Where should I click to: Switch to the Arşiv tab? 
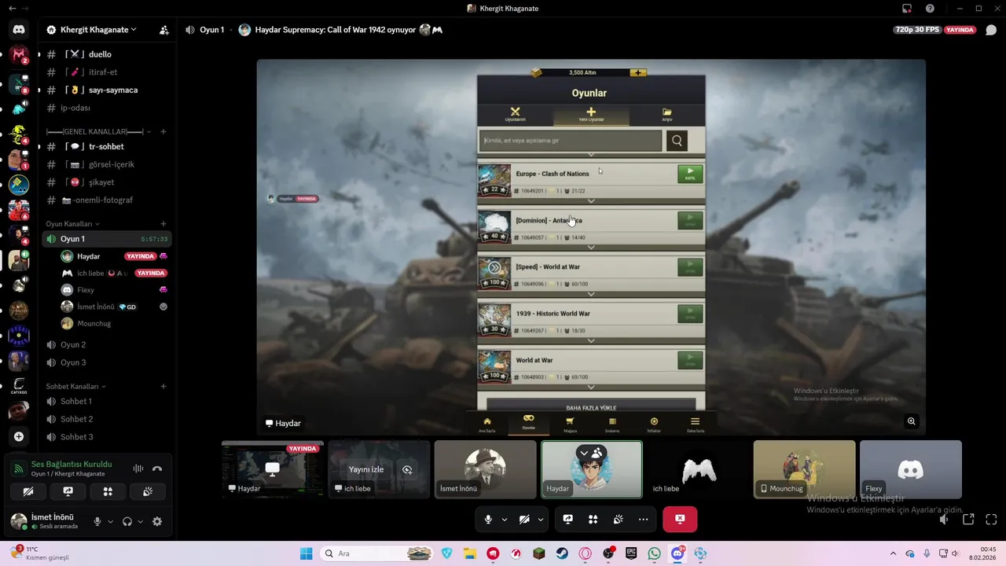click(x=666, y=114)
